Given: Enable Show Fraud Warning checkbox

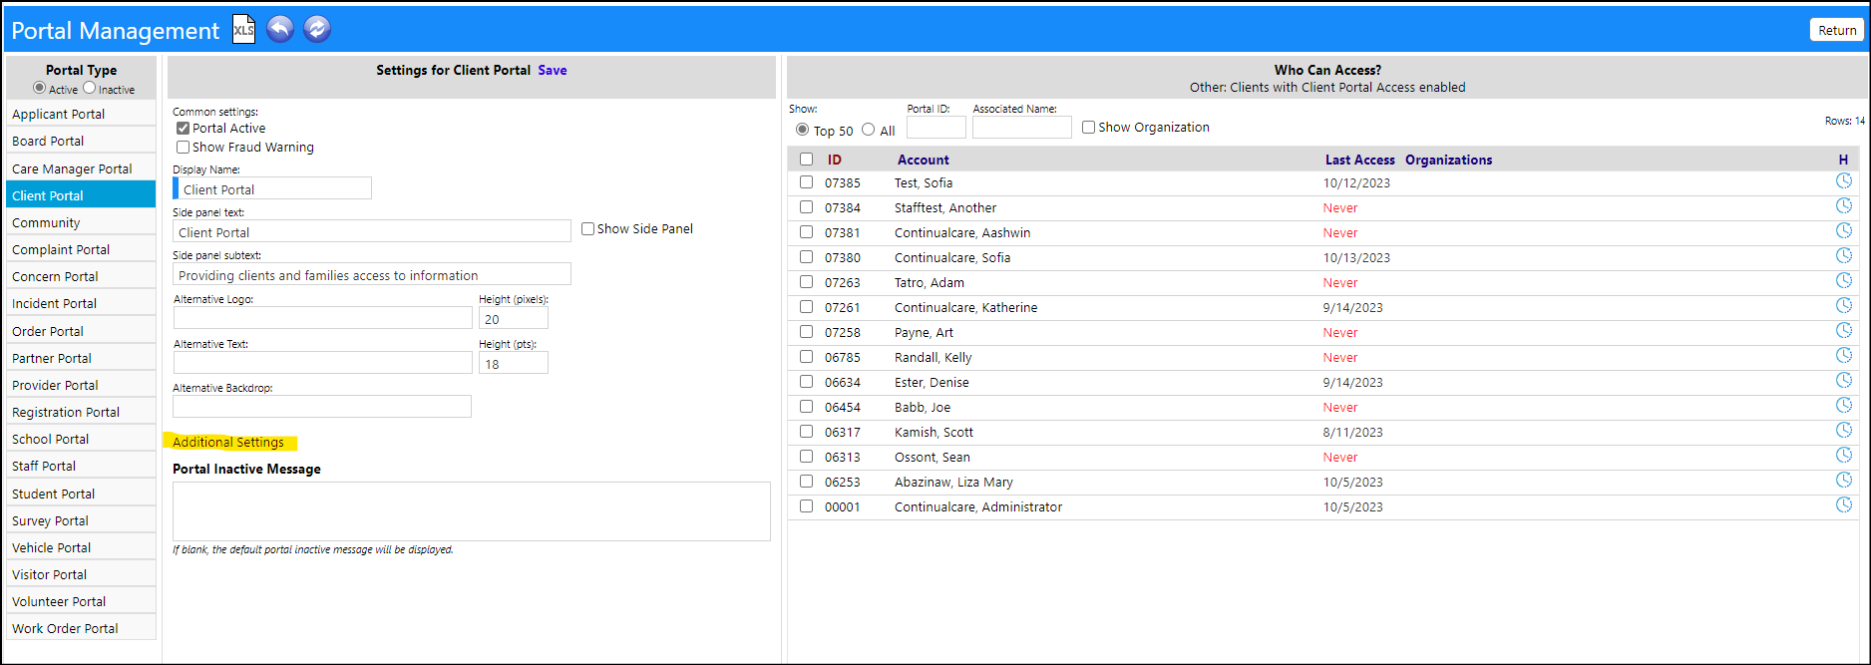Looking at the screenshot, I should coord(183,148).
